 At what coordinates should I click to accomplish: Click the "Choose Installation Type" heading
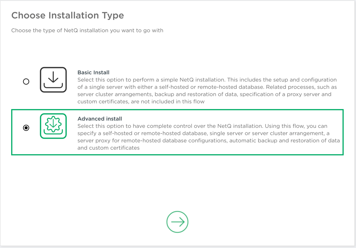click(67, 16)
